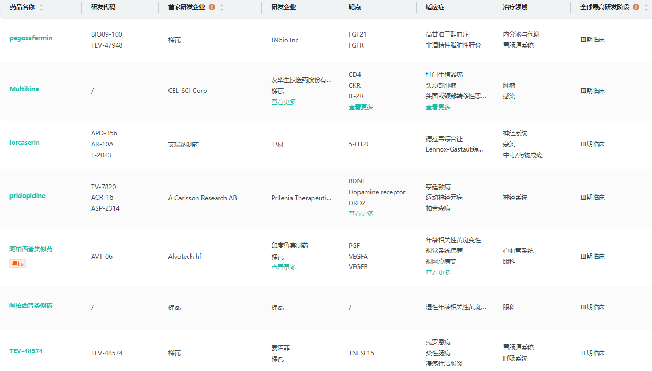Select 卫材 company cell
652x371 pixels.
(x=277, y=144)
